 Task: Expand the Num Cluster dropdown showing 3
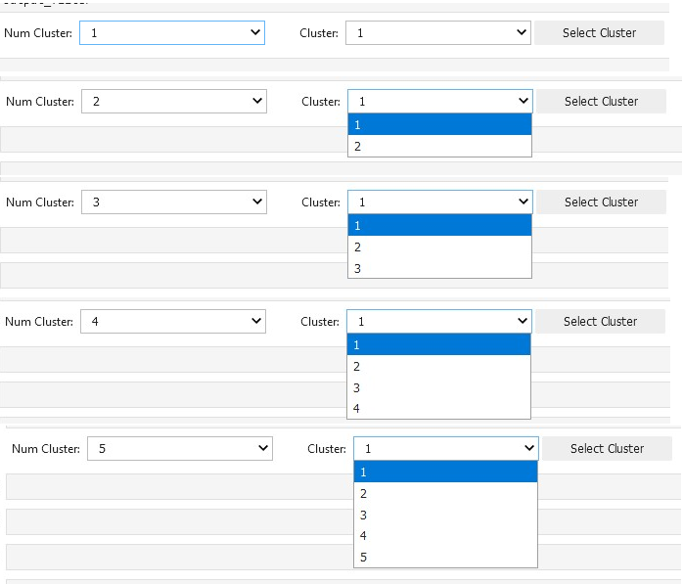click(x=174, y=202)
